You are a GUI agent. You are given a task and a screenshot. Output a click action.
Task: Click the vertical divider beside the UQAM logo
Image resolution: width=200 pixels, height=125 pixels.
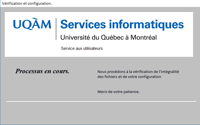pos(56,29)
